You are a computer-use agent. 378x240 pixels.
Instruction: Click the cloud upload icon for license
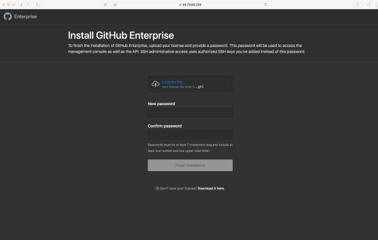[155, 84]
